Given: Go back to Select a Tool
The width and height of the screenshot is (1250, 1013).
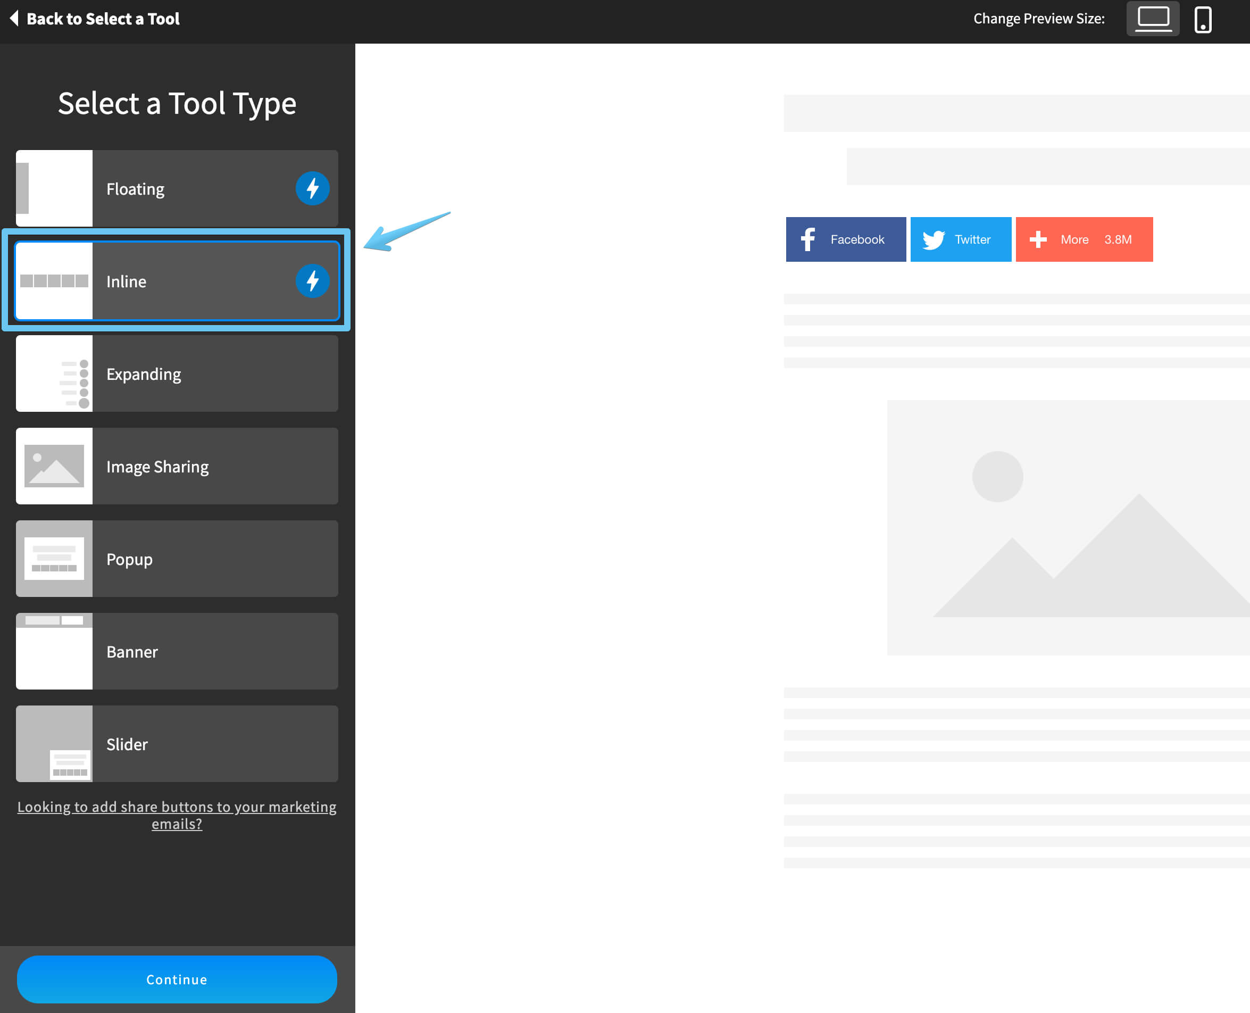Looking at the screenshot, I should pos(95,19).
